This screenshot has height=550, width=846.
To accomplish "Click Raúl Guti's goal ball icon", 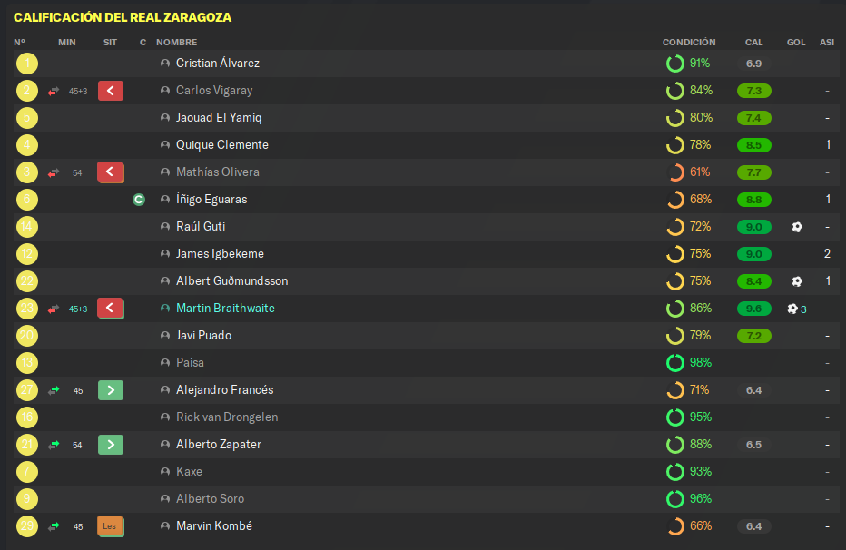I will tap(797, 227).
